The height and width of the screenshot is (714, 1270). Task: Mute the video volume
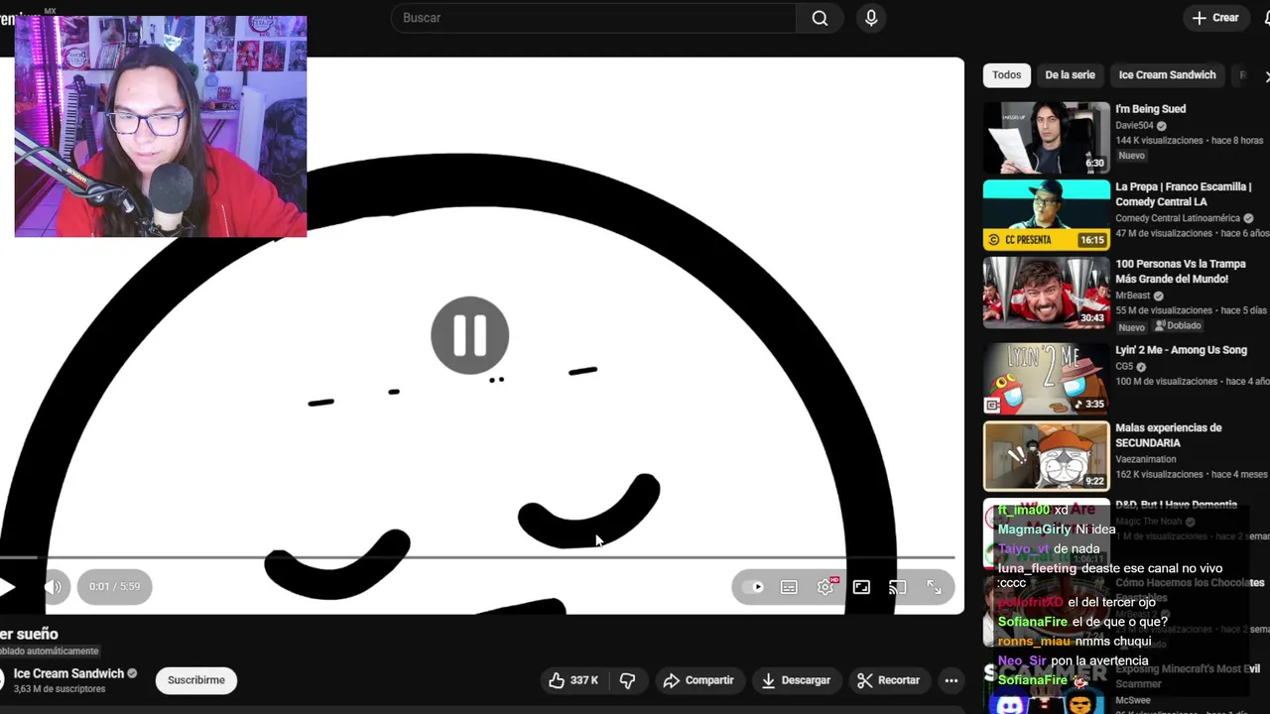coord(54,586)
